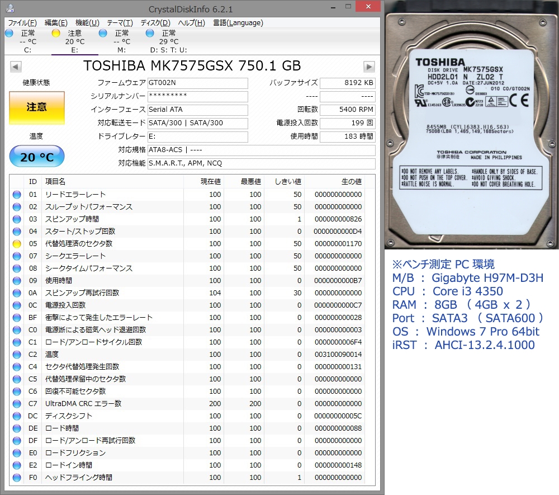Click the しきい値 column header
The height and width of the screenshot is (495, 559).
[285, 182]
